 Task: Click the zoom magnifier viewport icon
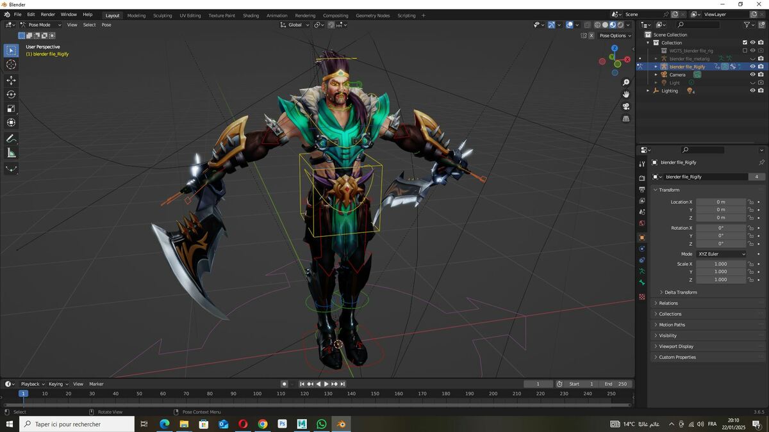(x=626, y=83)
